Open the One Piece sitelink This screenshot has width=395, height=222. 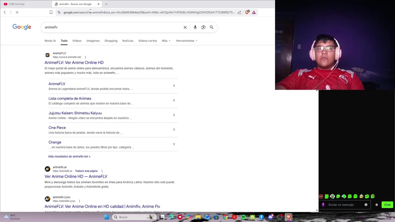click(x=57, y=128)
